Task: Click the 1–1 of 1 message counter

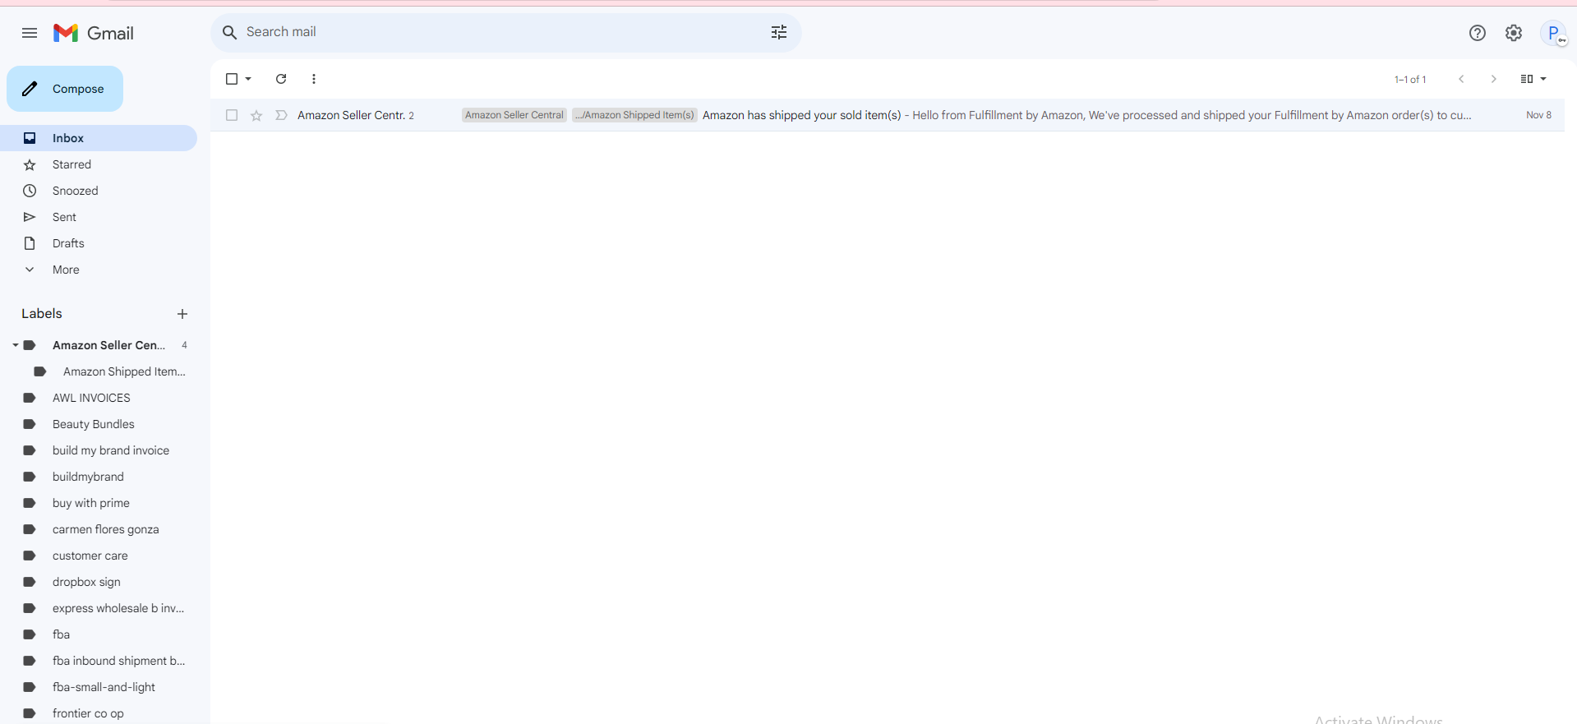Action: pyautogui.click(x=1410, y=80)
